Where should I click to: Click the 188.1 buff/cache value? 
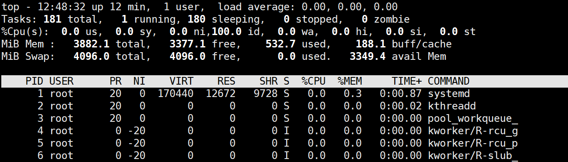click(371, 44)
